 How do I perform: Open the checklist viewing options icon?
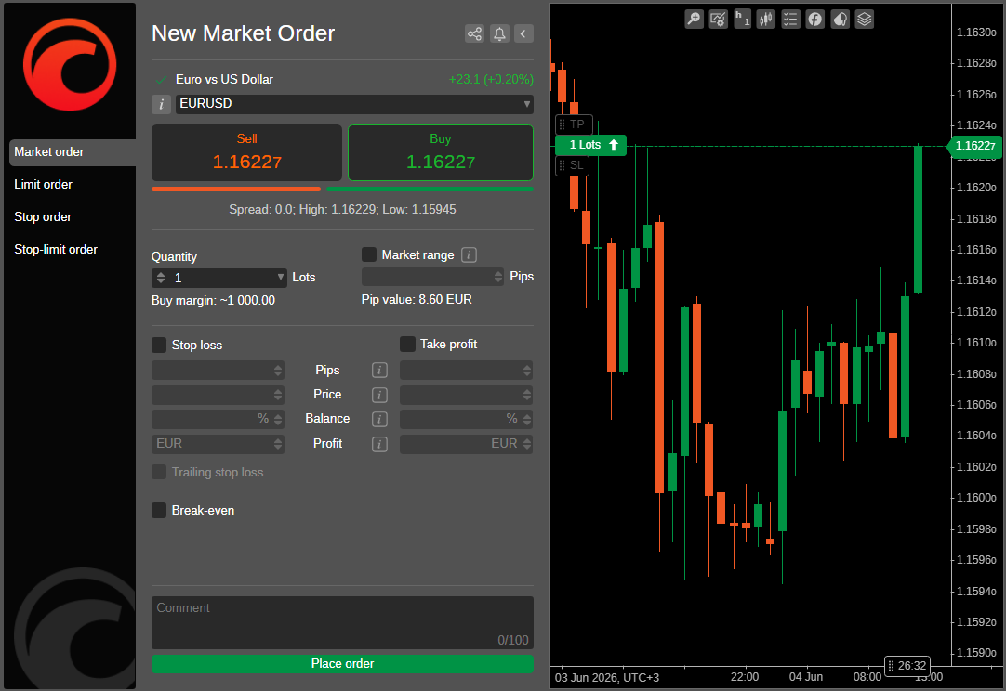click(790, 20)
